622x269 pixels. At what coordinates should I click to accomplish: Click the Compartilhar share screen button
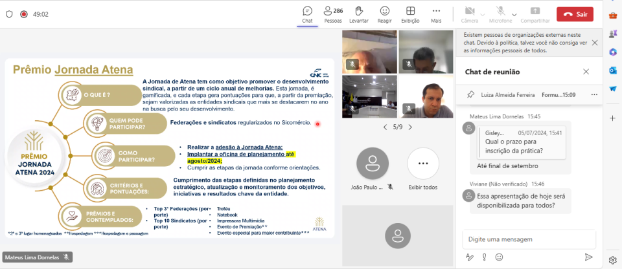[535, 15]
